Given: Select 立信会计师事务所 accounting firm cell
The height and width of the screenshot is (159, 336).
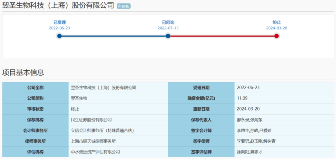Looking at the screenshot, I should click(x=102, y=130).
